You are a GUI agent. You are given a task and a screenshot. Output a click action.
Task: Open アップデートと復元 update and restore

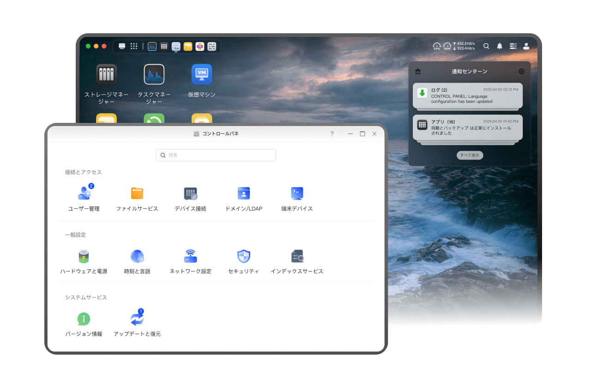(137, 319)
